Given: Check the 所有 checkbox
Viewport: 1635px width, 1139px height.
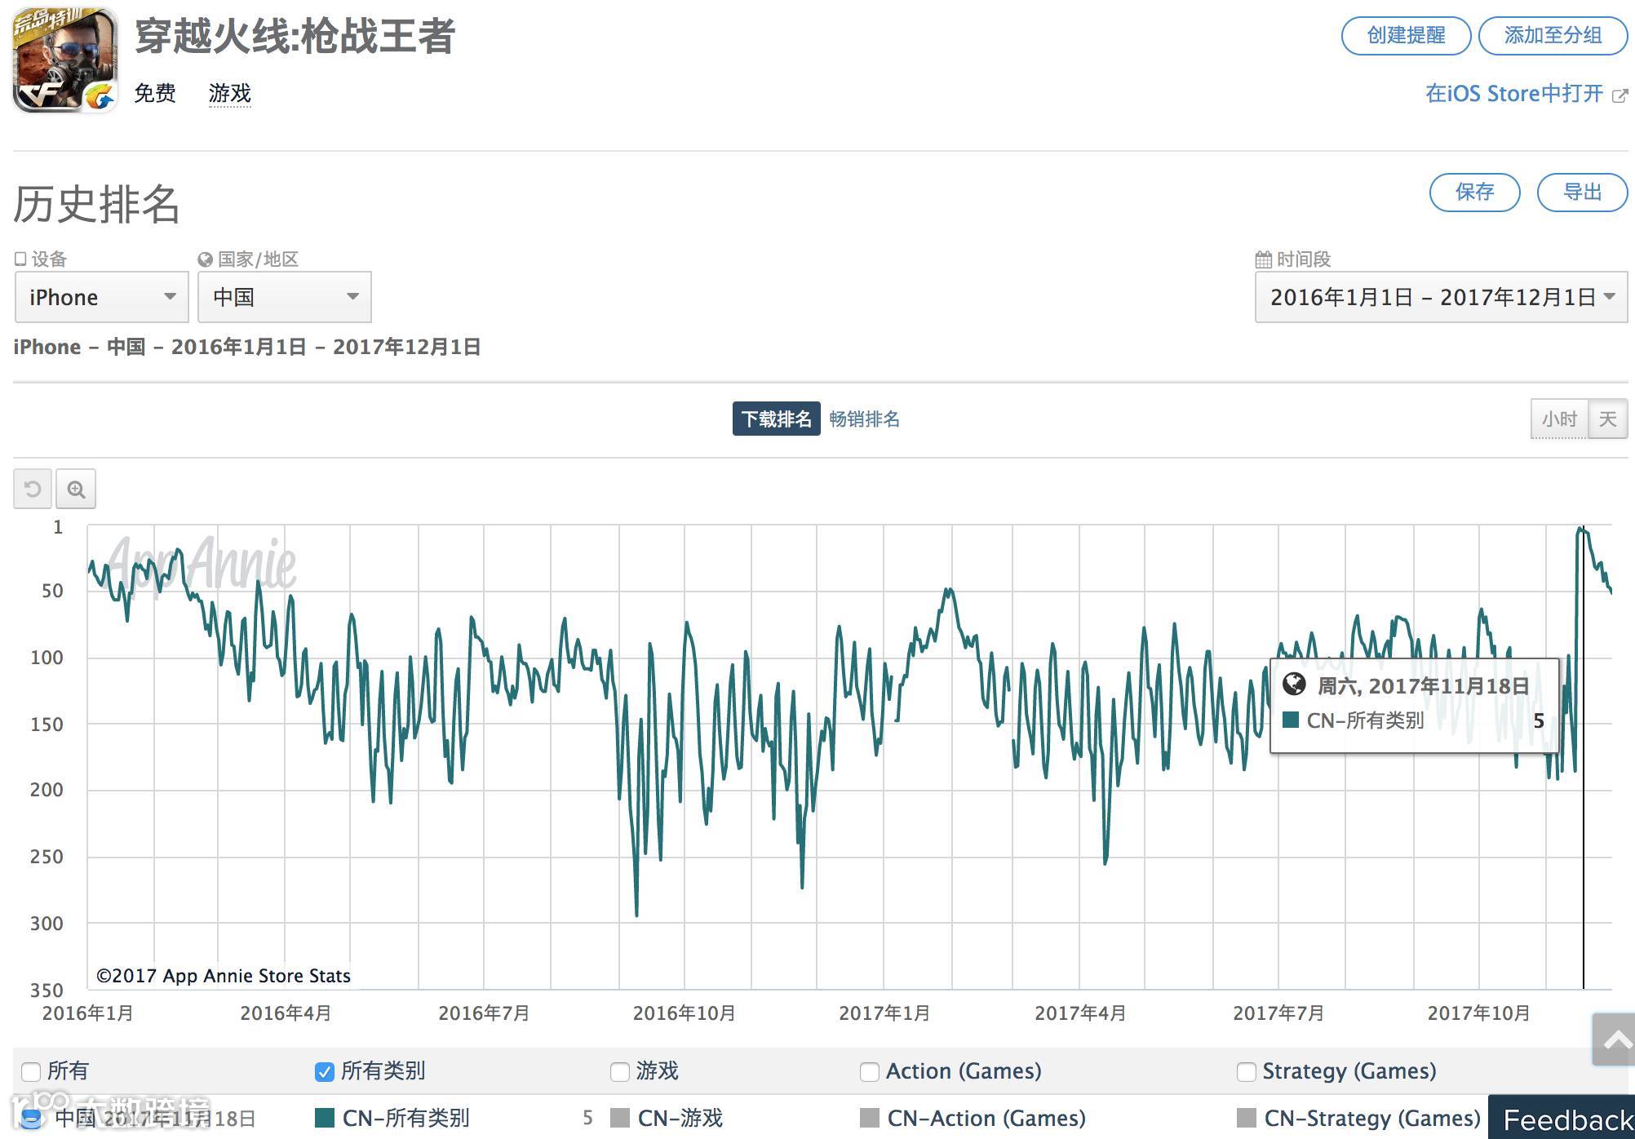Looking at the screenshot, I should [x=31, y=1071].
